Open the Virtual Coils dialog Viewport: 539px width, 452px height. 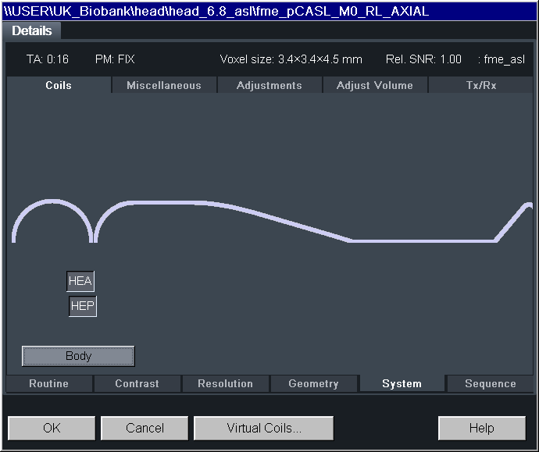click(263, 428)
